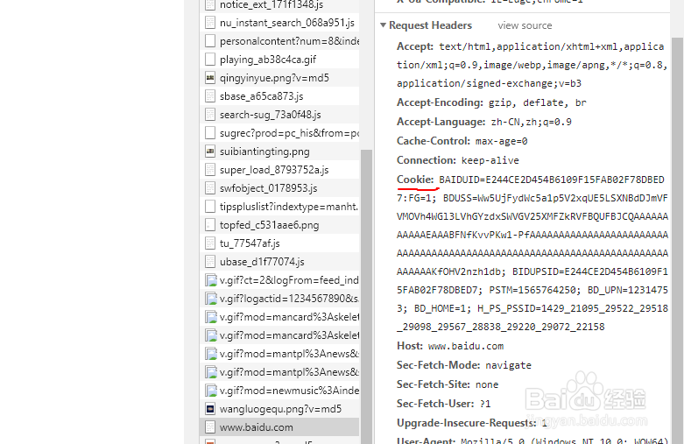Select suibiantingting.png request
Image resolution: width=684 pixels, height=444 pixels.
(x=279, y=152)
